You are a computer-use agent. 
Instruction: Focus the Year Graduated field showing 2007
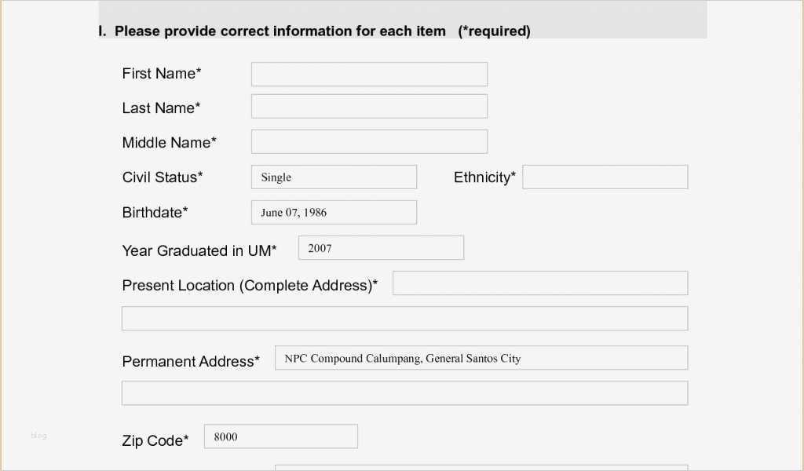click(381, 248)
